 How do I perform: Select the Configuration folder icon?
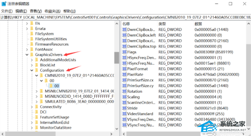37,70
